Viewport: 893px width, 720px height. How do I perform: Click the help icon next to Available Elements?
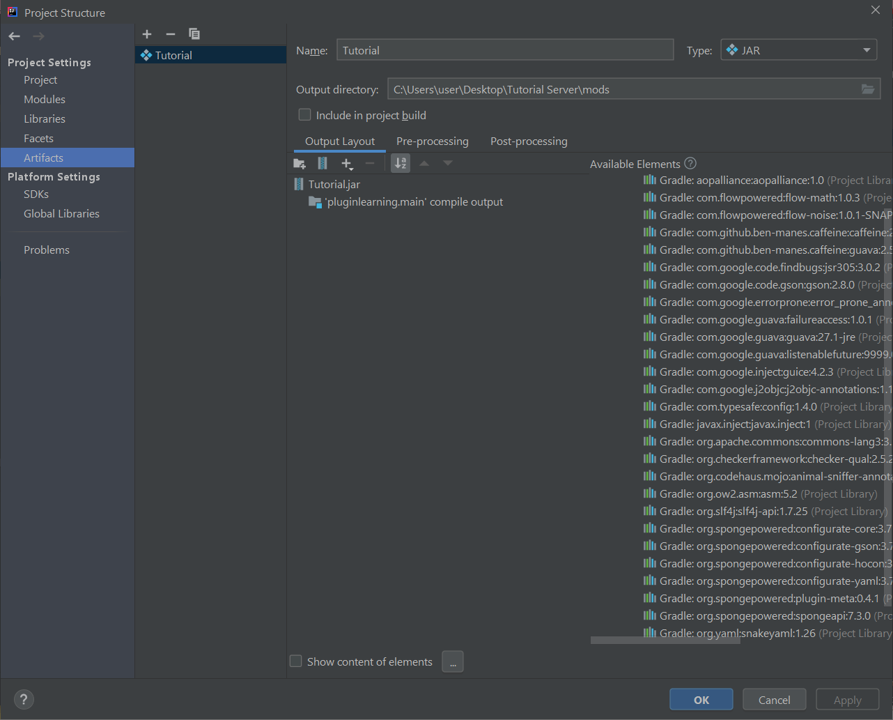pos(690,163)
